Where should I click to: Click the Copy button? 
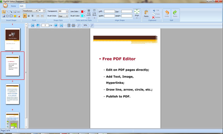156,14
